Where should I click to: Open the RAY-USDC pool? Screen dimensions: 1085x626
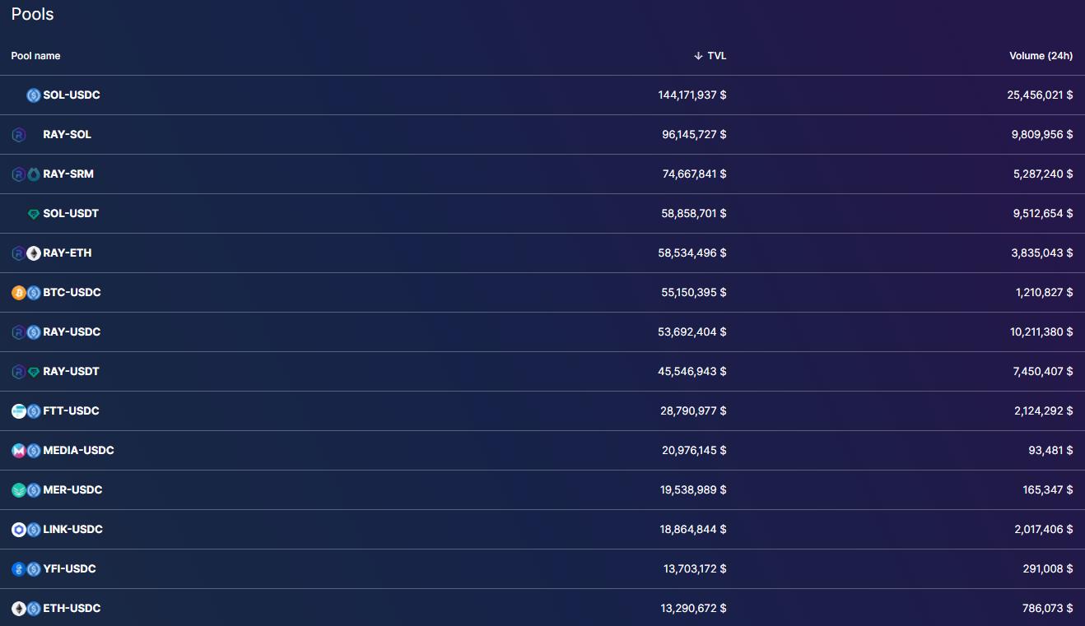click(72, 332)
